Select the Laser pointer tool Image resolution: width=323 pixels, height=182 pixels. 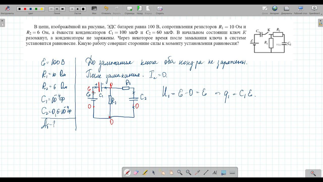pos(197,172)
